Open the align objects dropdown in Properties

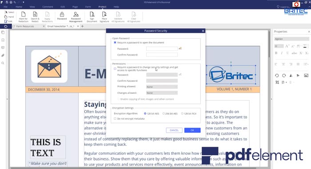click(284, 82)
